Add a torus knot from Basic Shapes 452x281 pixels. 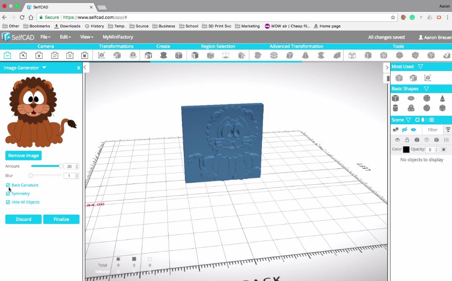pos(411,108)
